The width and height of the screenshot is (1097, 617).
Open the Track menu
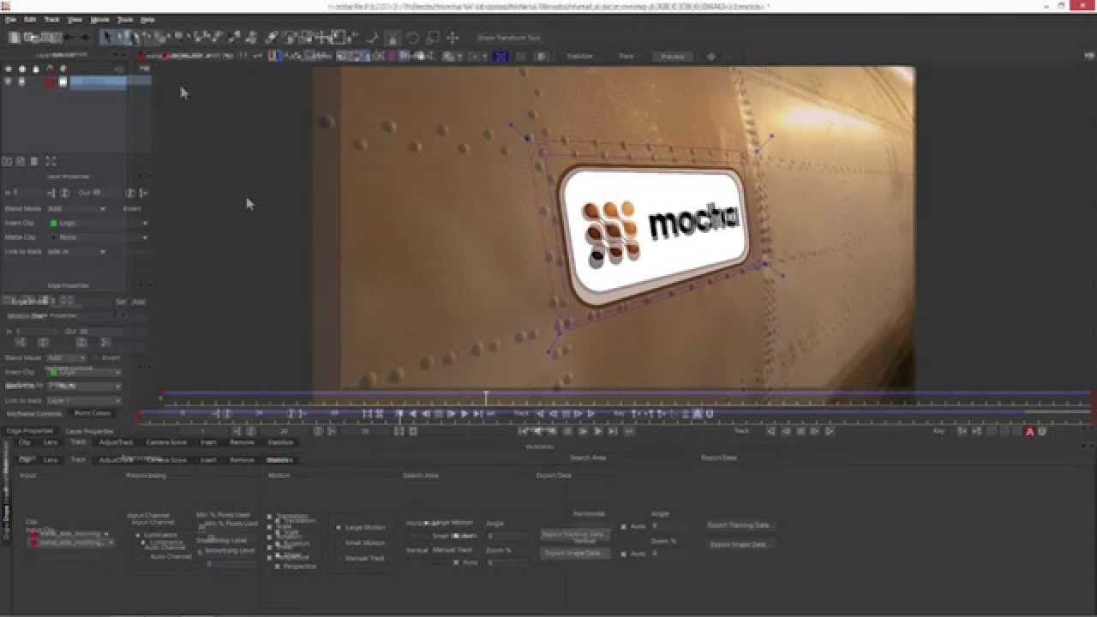pos(52,19)
